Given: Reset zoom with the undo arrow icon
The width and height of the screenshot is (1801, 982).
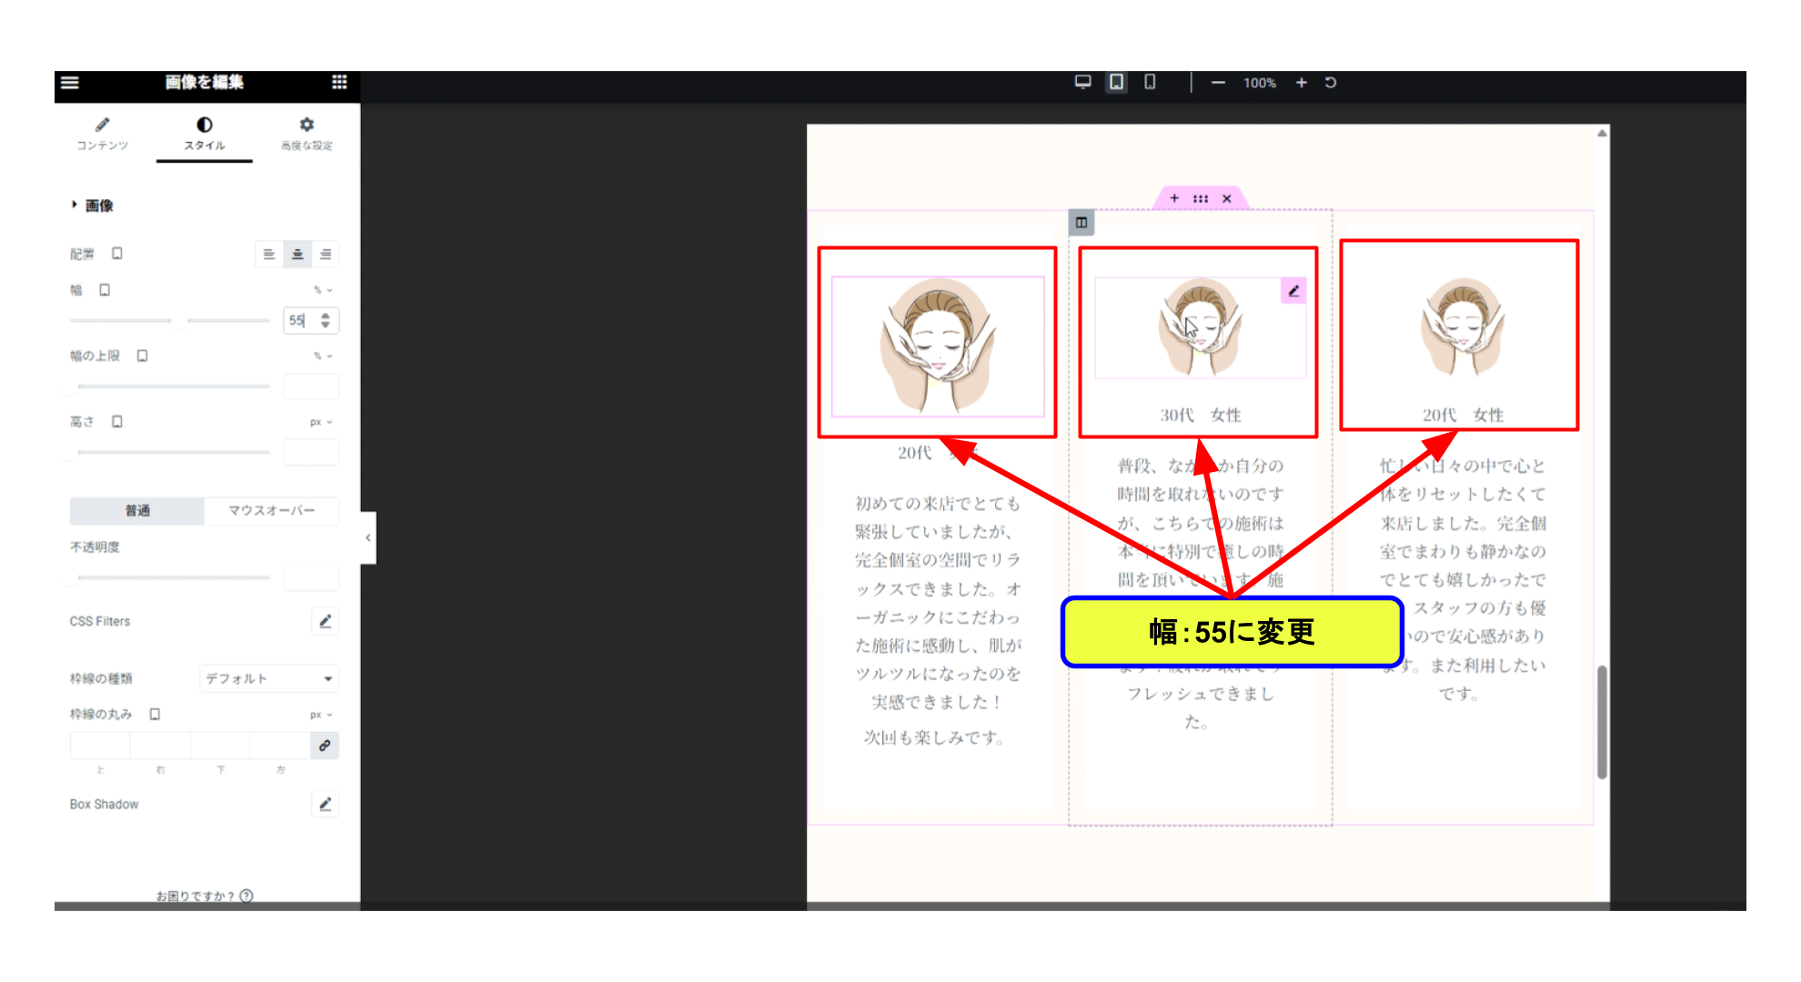Looking at the screenshot, I should tap(1331, 83).
